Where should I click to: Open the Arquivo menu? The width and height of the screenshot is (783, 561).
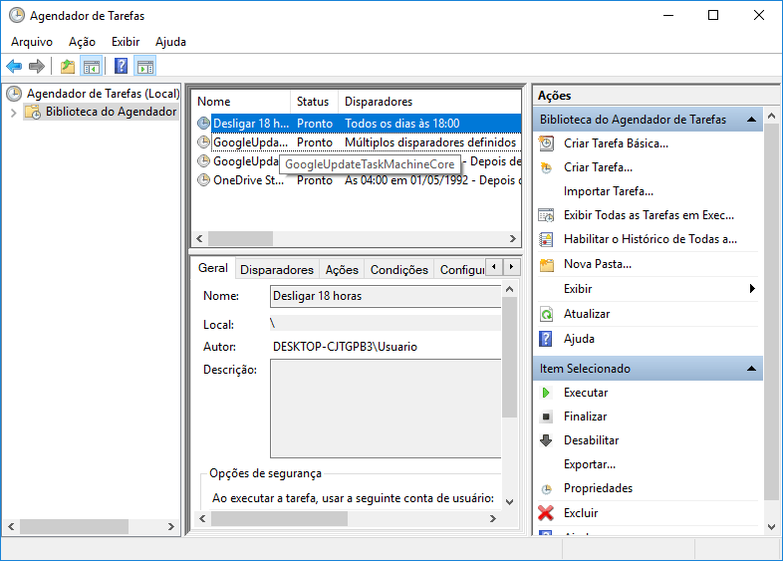click(x=32, y=42)
